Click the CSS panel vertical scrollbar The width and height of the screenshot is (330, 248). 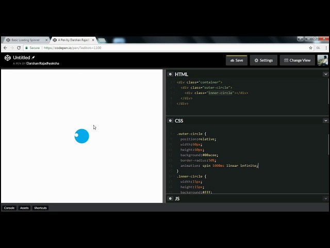(328, 145)
